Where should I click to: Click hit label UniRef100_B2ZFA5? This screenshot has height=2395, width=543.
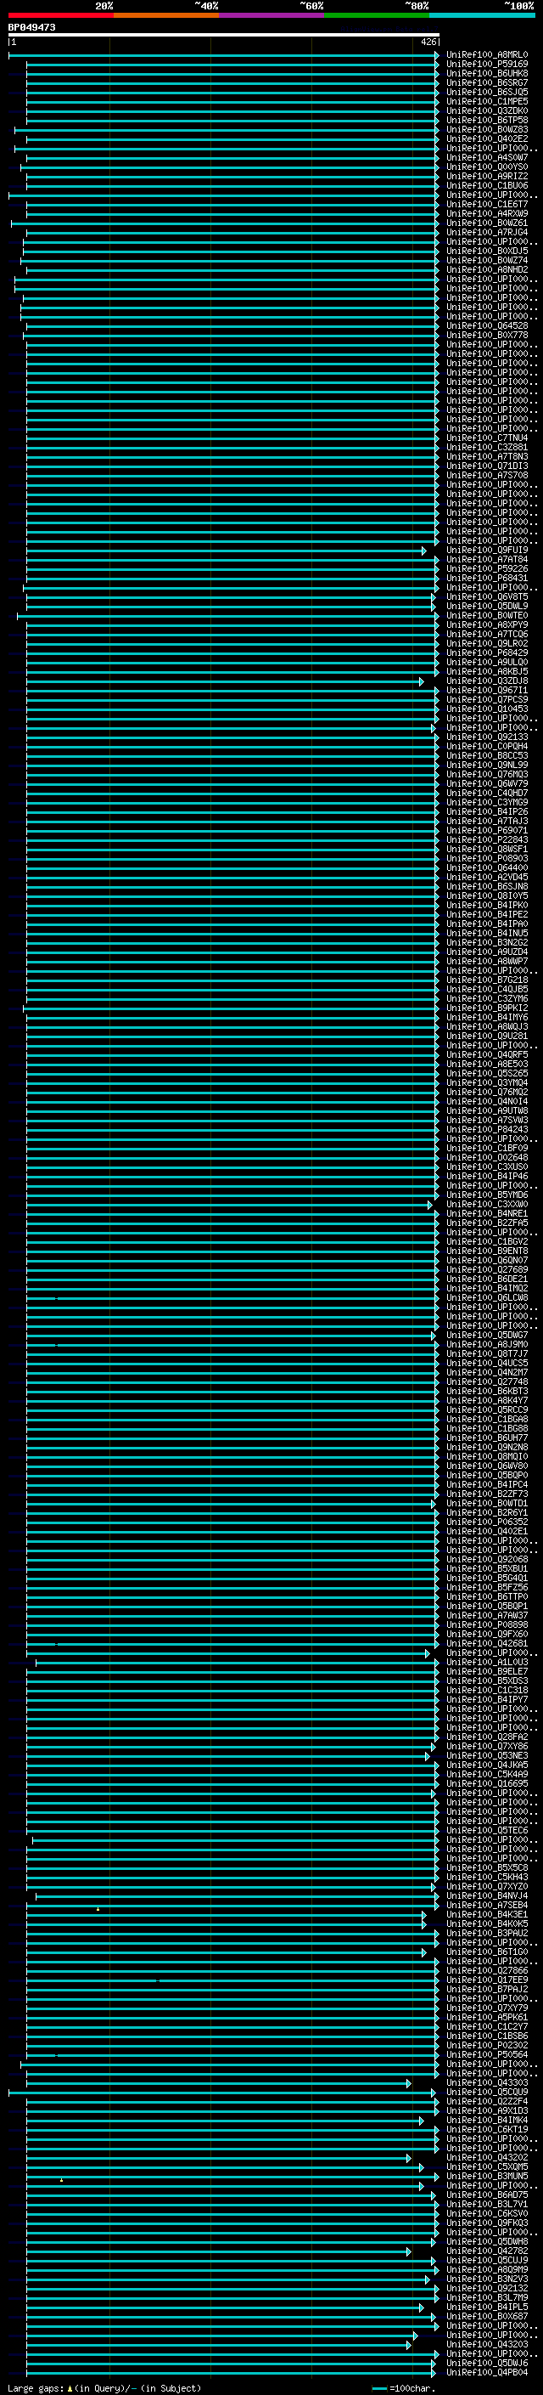[x=486, y=1223]
